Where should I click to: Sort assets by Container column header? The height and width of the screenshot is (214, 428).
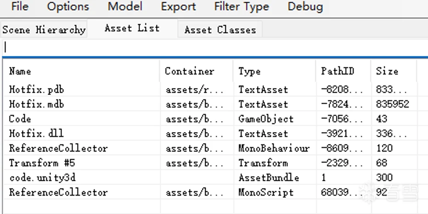coord(197,71)
